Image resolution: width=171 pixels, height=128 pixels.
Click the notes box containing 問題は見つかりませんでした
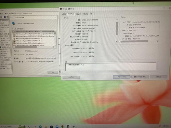[111, 67]
